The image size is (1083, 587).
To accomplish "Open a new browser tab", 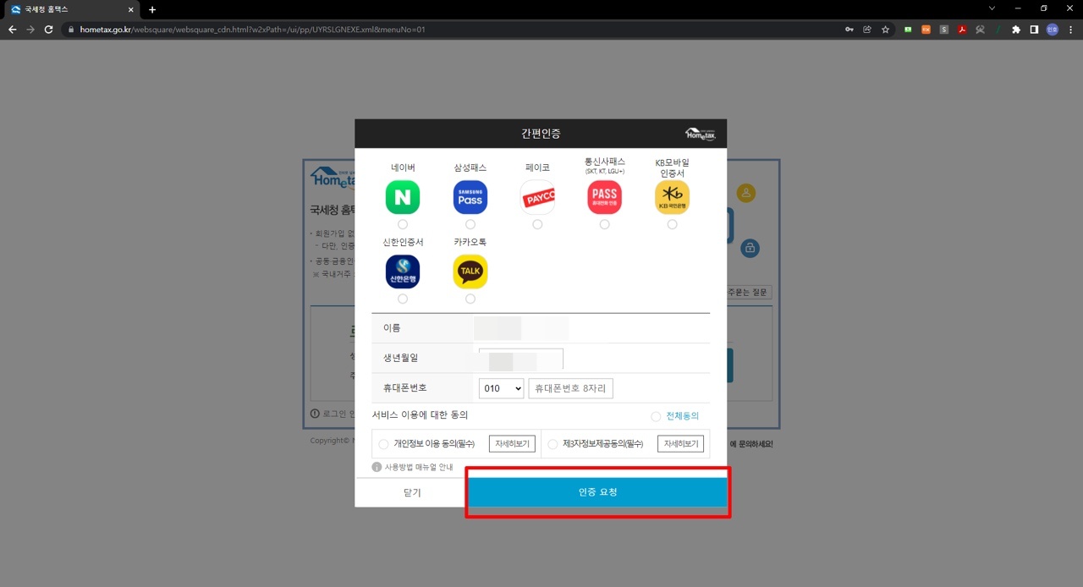I will (x=152, y=9).
